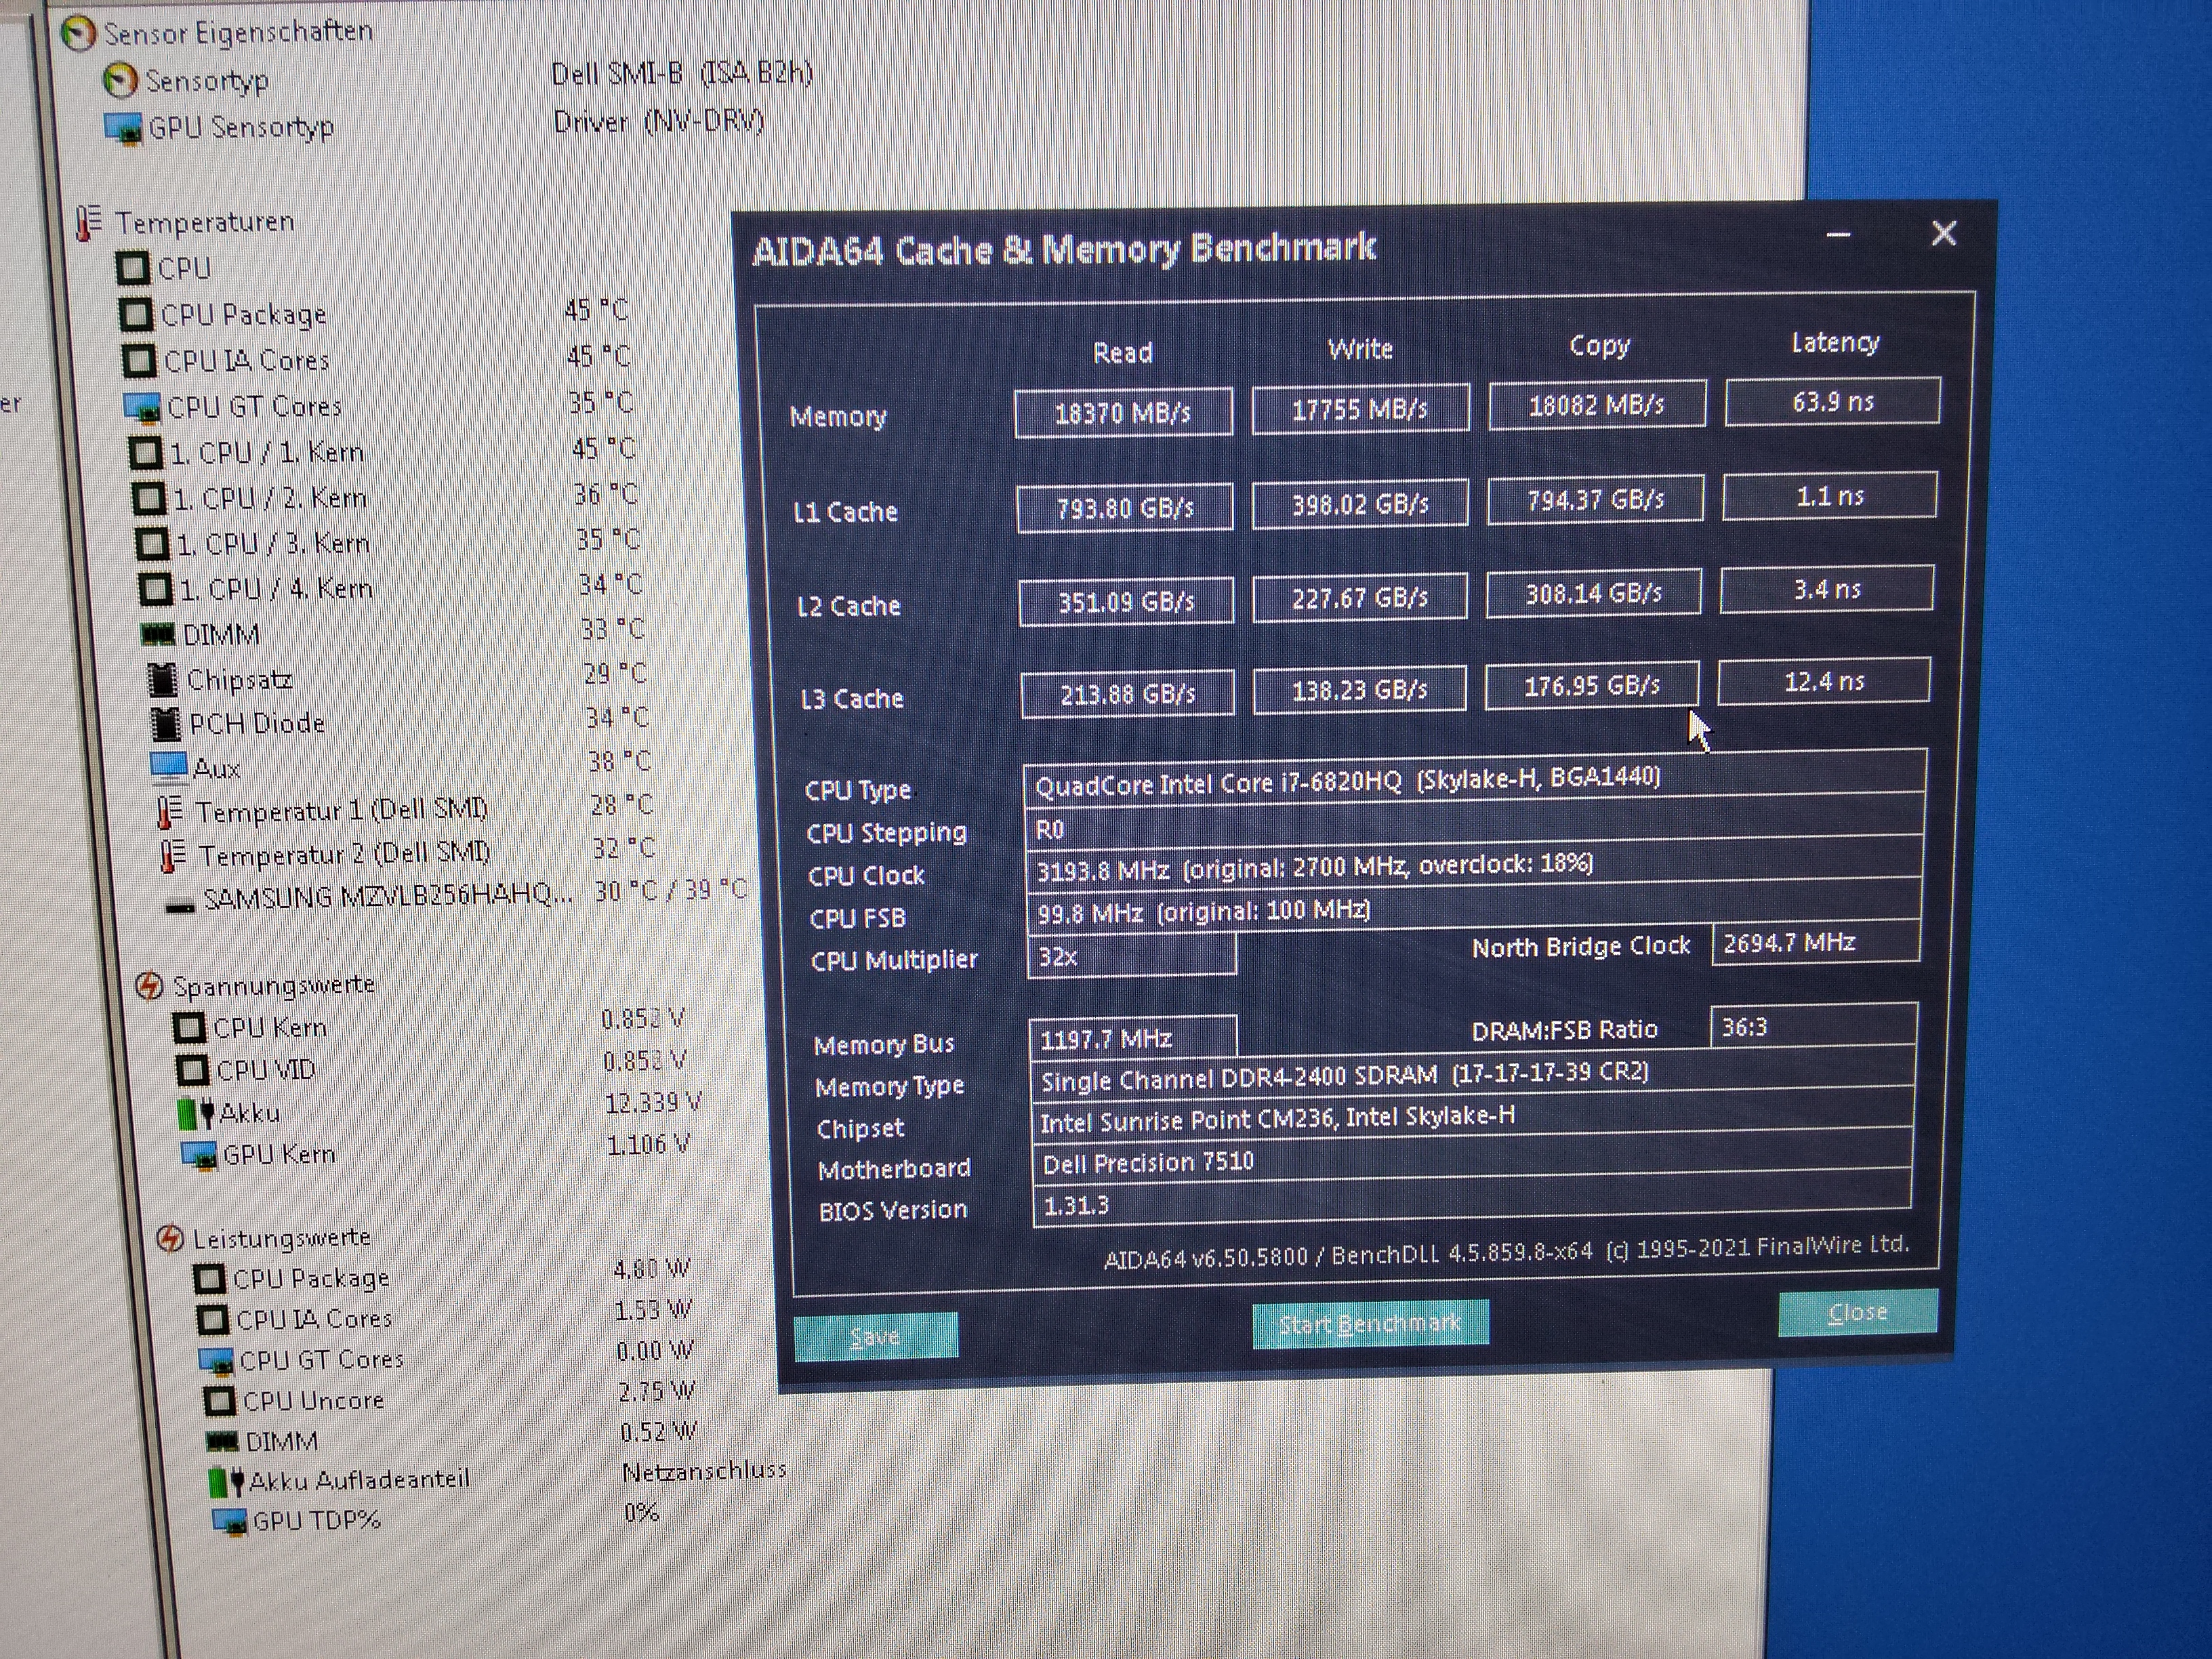
Task: Click the Temperatur 2 (Dell SMI) thermometer icon
Action: pyautogui.click(x=173, y=855)
